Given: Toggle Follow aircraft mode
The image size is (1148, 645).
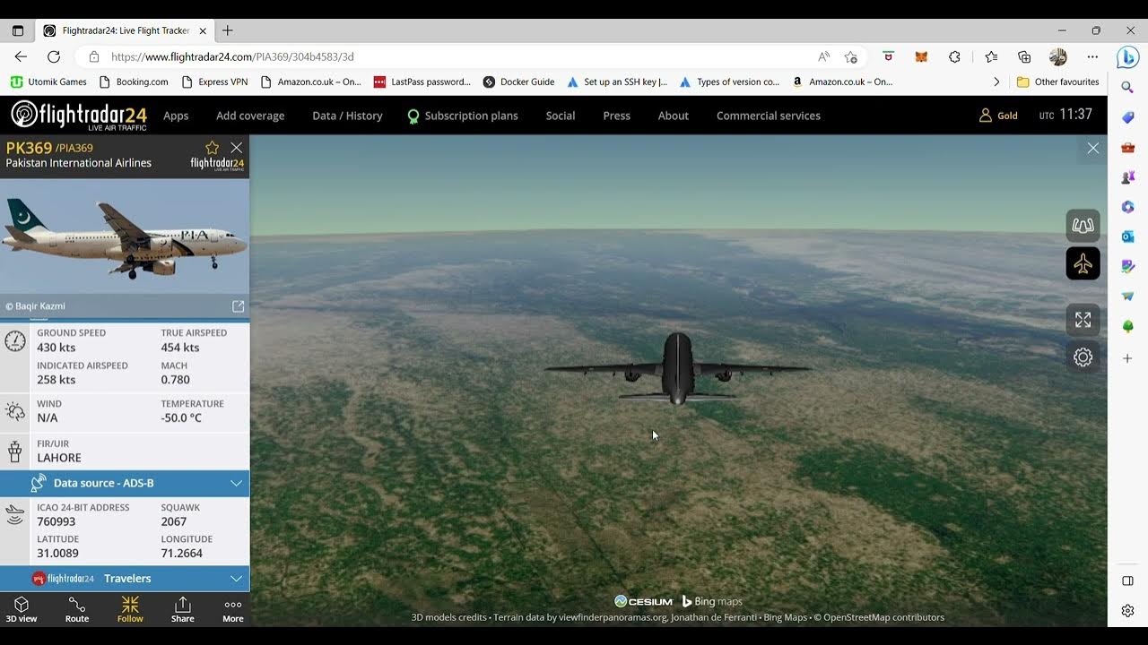Looking at the screenshot, I should click(130, 609).
